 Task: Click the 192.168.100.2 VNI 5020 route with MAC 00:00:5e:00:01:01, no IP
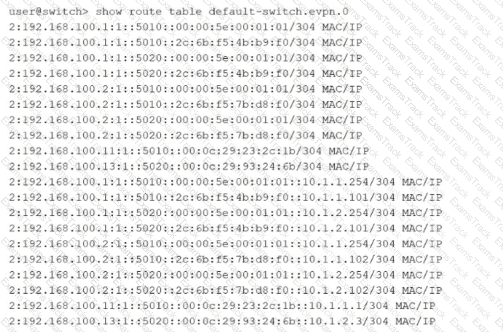click(186, 120)
